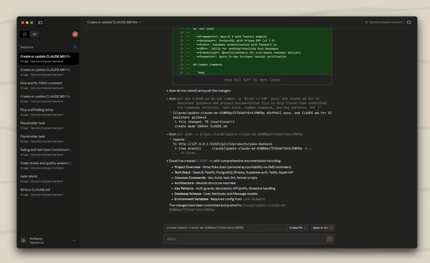This screenshot has width=430, height=263.
Task: Click the 'Project Overview' bullet in the summary
Action: pos(233,167)
